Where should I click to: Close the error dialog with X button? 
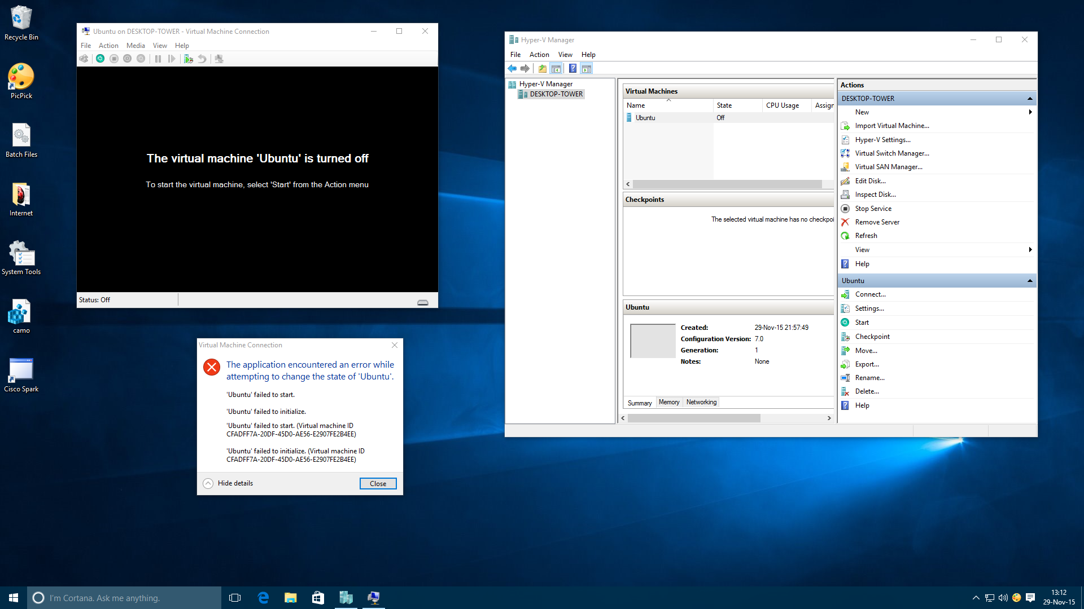395,345
